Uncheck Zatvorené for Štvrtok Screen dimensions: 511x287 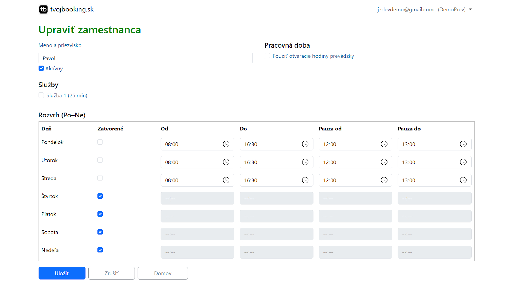click(100, 196)
